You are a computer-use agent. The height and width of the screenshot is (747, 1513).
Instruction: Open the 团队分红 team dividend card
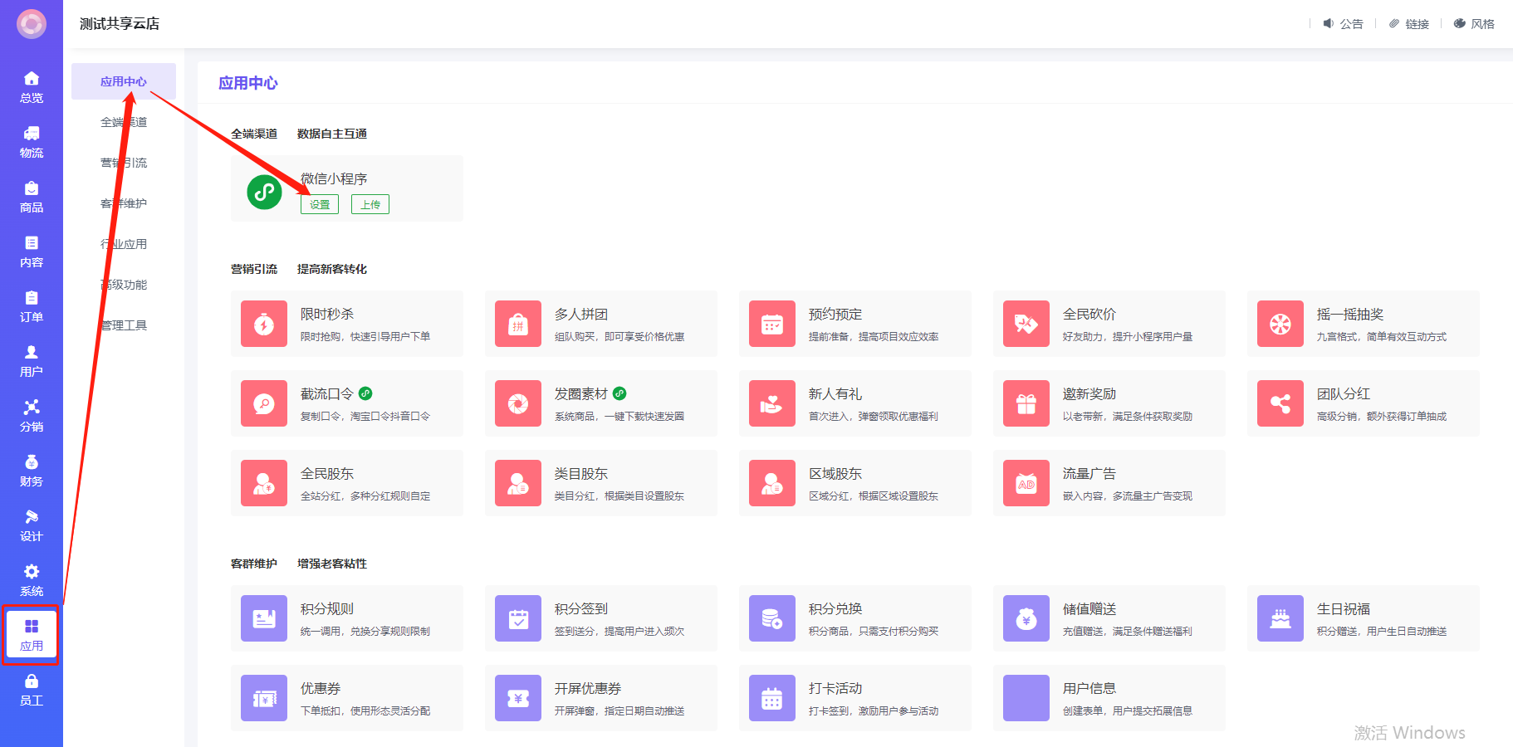[1363, 403]
